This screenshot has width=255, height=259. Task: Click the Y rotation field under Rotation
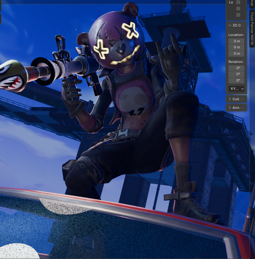236,74
